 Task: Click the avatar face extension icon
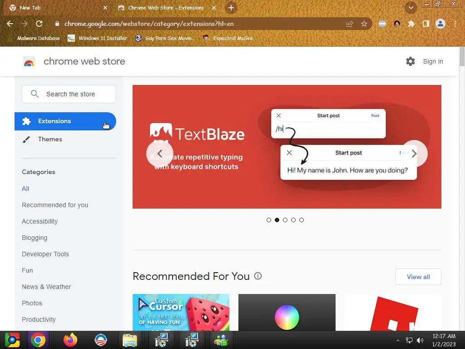point(397,24)
